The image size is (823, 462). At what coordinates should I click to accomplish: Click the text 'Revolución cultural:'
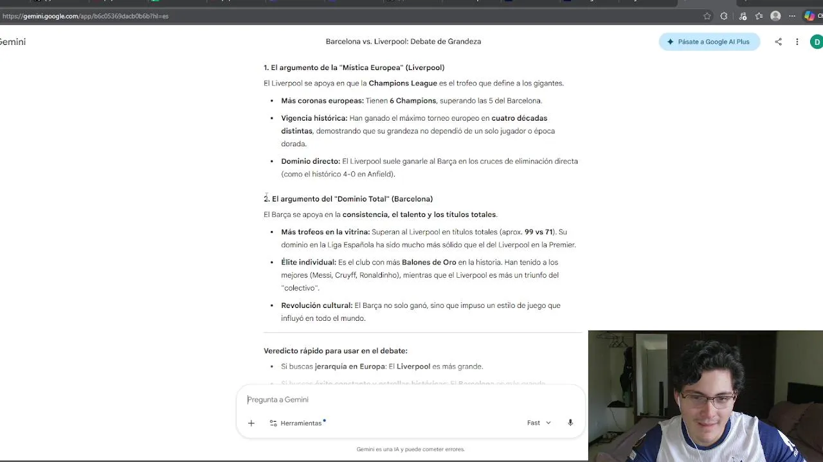(316, 305)
